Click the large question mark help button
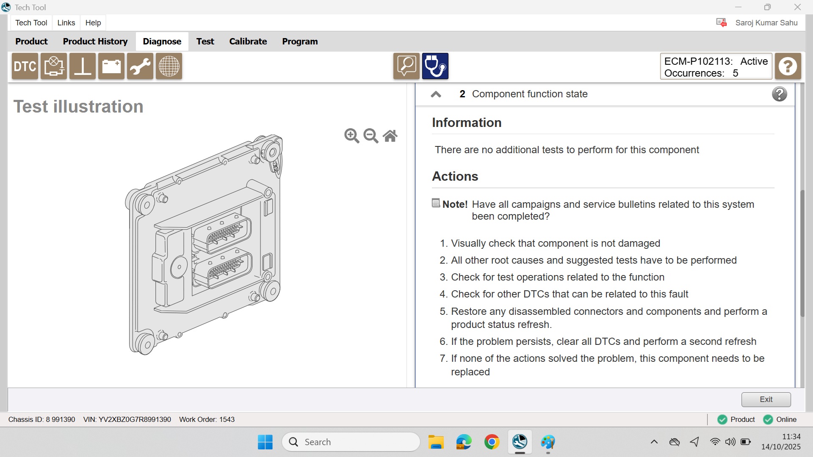This screenshot has height=457, width=813. (788, 66)
